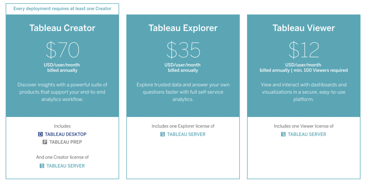Click 'Includes one Explorer license of' text
The image size is (366, 184).
(x=183, y=126)
